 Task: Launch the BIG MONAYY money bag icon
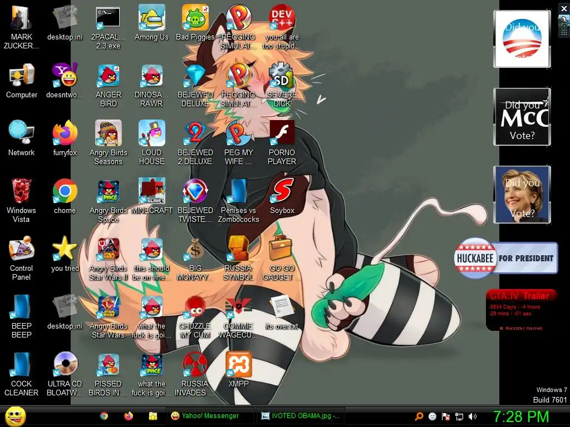pos(195,259)
